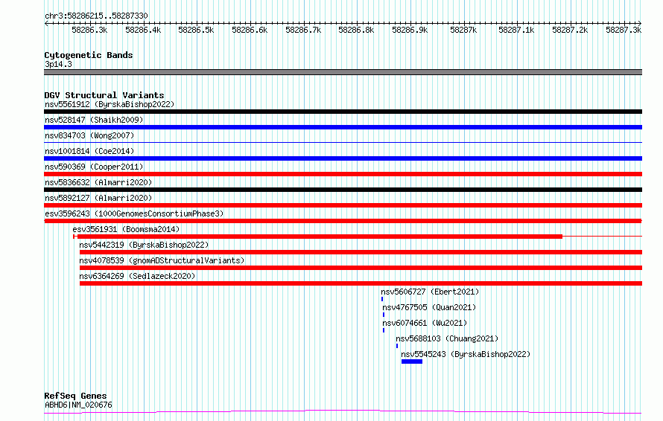Open variant nsv834703 (Wong2007) label
The image size is (663, 421).
point(89,135)
